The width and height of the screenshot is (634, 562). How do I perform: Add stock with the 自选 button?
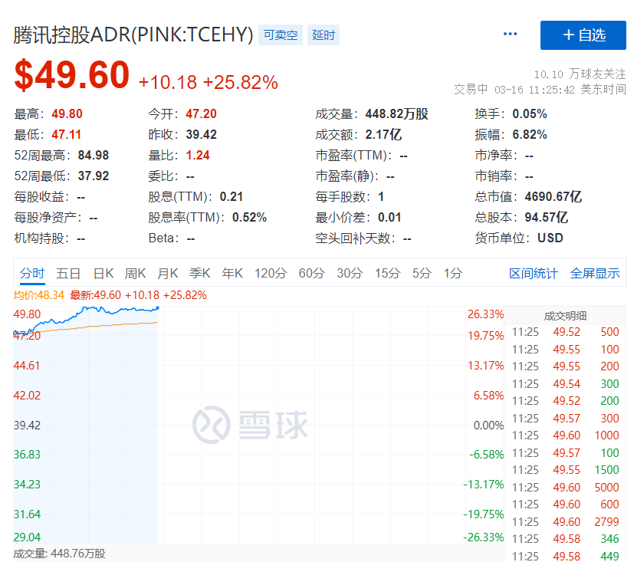pyautogui.click(x=583, y=35)
